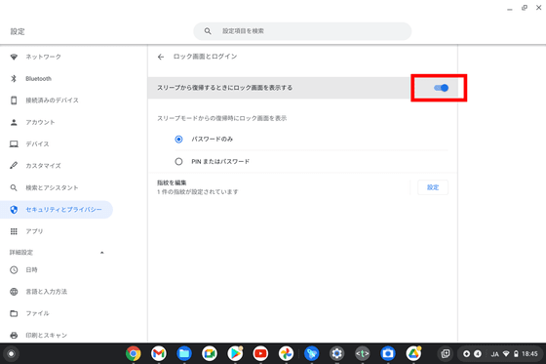Launch YouTube from the shelf

click(x=260, y=353)
